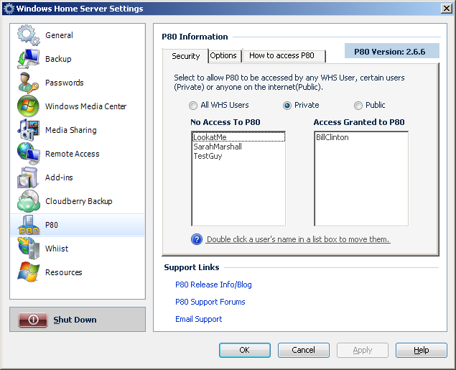Open the P80 Release Info/Blog link
456x370 pixels.
pos(213,285)
